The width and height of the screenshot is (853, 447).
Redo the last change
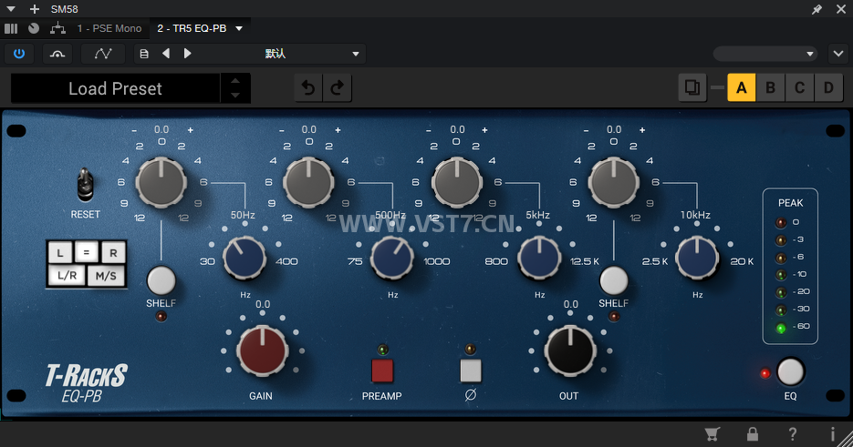338,87
